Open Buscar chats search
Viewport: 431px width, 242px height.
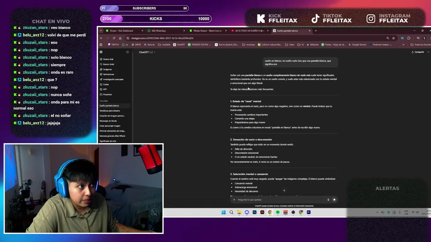coord(107,64)
